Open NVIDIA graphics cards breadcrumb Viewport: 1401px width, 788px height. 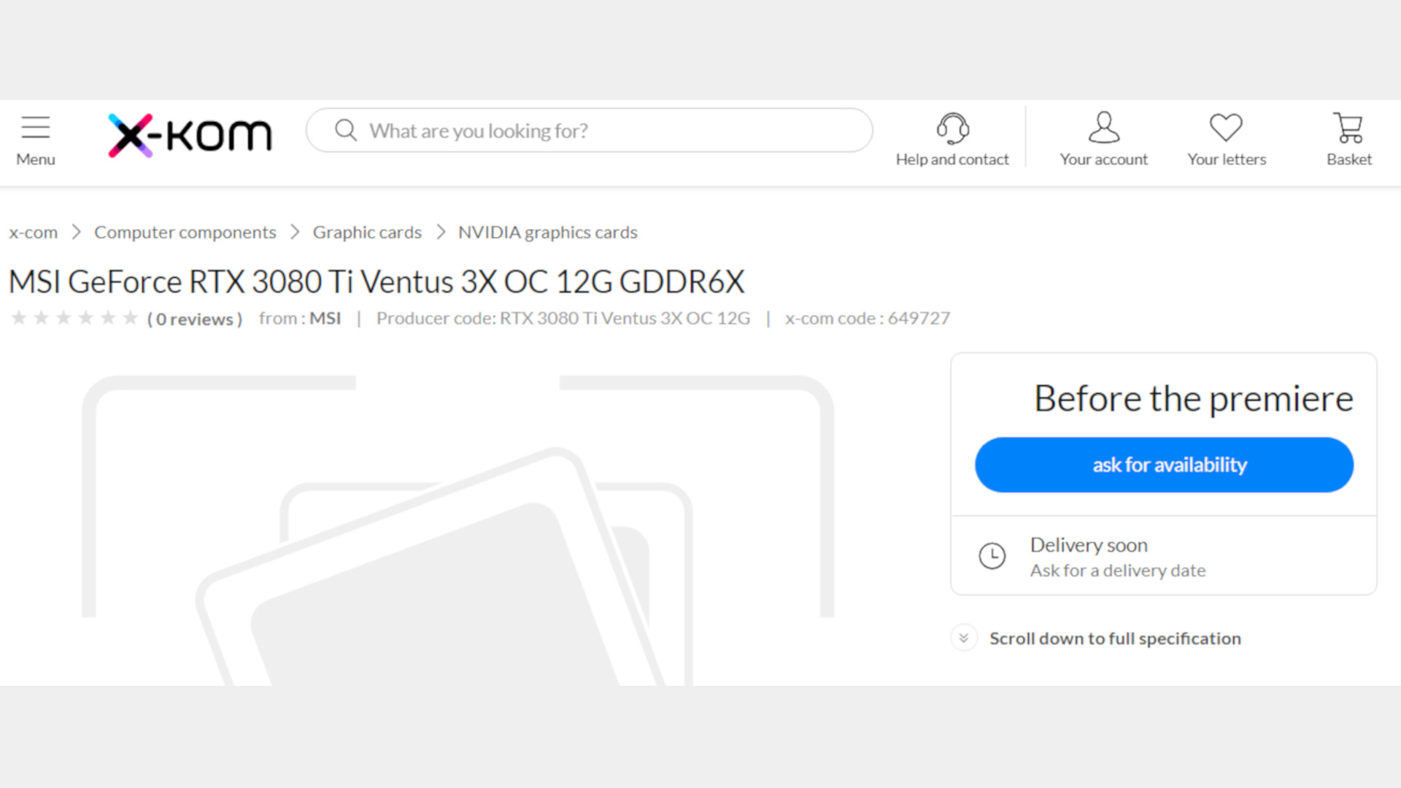coord(548,232)
